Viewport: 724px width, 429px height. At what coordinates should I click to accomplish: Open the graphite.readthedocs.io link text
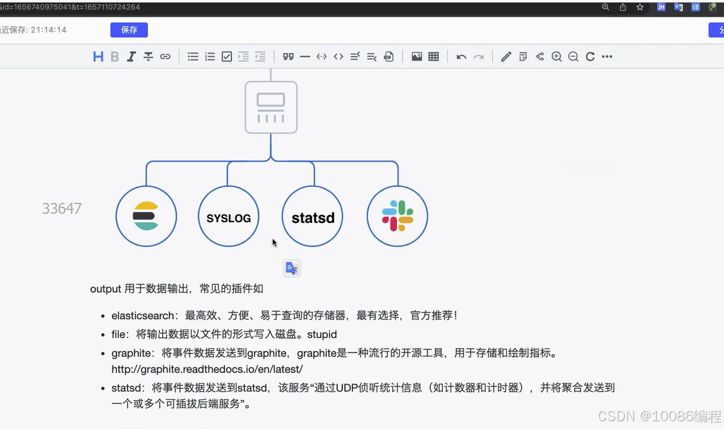point(207,369)
